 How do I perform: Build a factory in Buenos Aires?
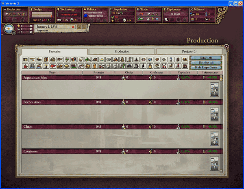(214, 114)
